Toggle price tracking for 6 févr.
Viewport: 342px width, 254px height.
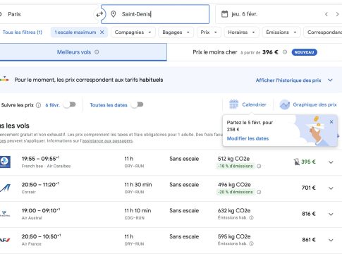(70, 104)
